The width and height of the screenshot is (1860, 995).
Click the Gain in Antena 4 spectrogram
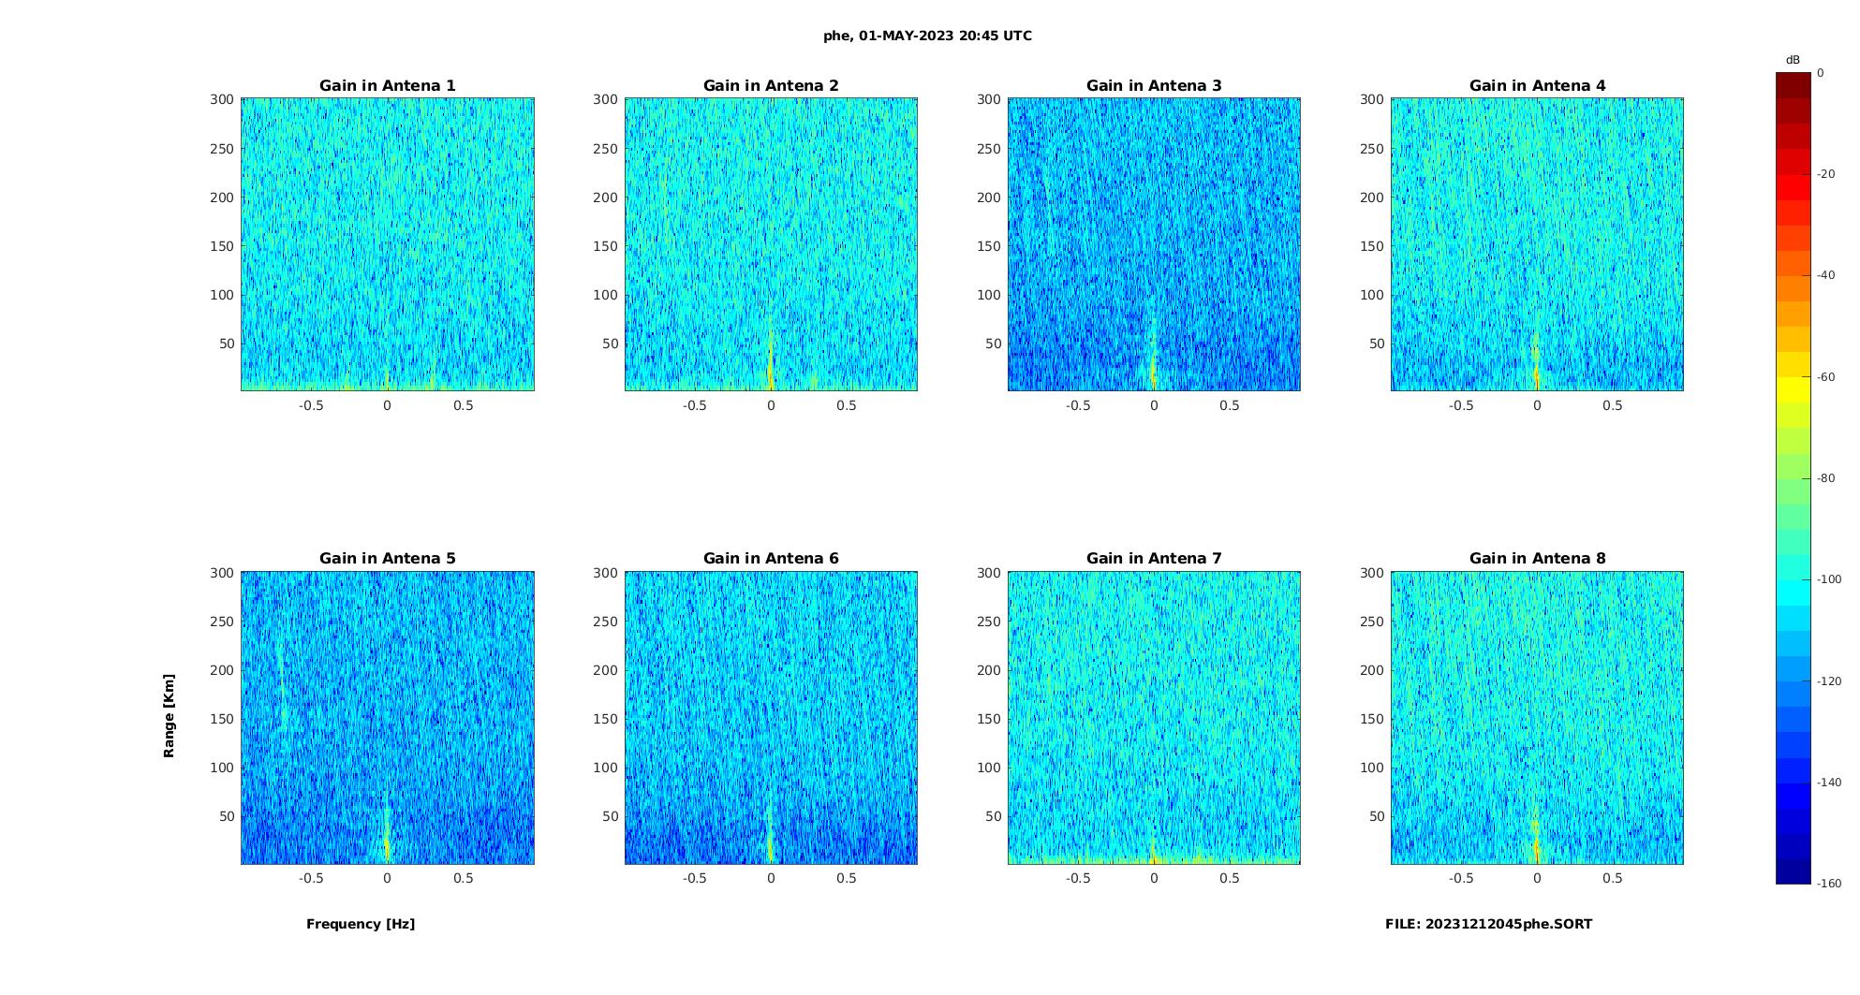pyautogui.click(x=1537, y=244)
